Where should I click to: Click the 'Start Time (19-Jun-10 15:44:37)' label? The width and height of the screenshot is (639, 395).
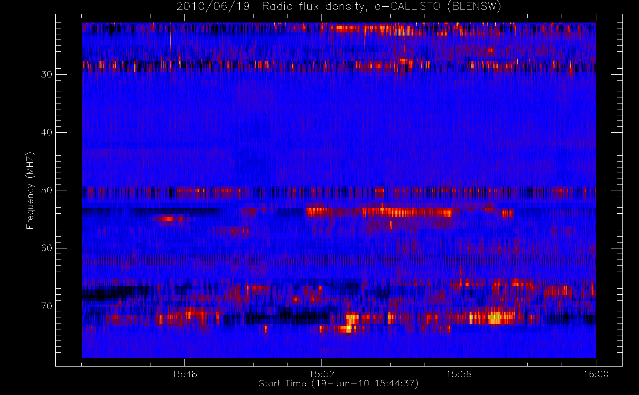(x=338, y=384)
